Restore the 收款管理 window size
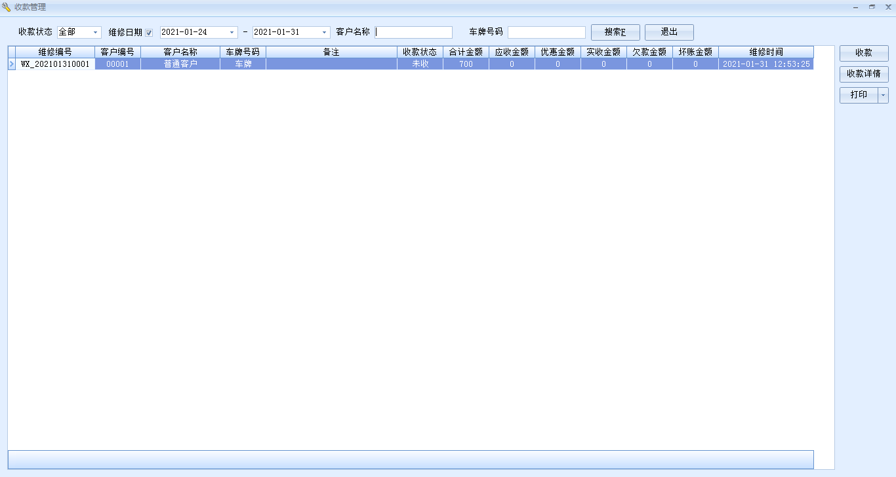896x477 pixels. [872, 7]
